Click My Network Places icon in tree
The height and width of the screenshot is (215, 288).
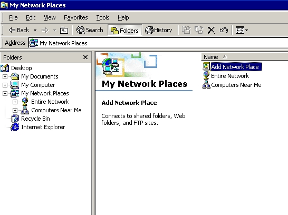click(15, 93)
